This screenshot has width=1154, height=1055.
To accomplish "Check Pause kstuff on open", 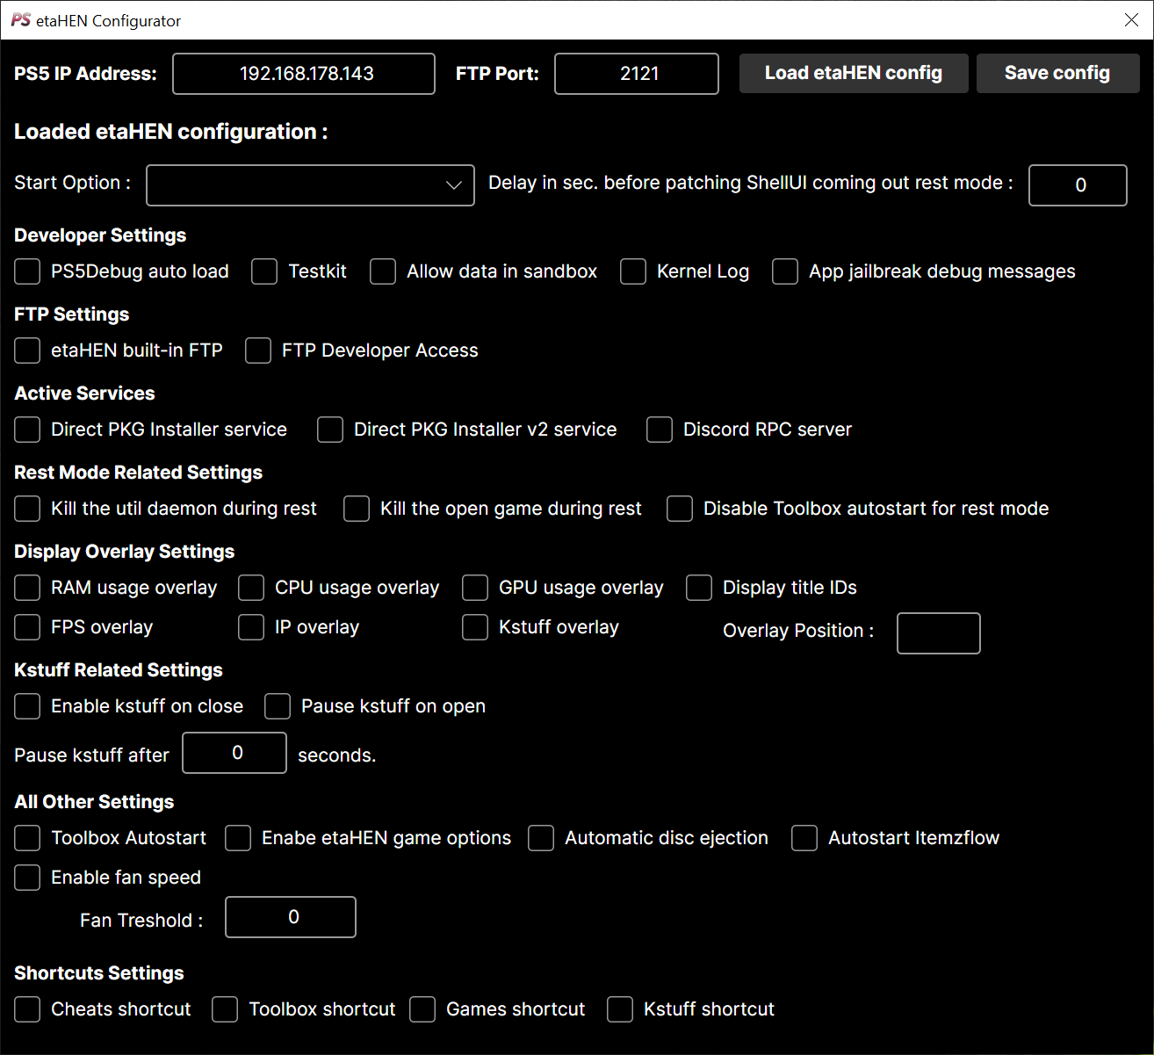I will [278, 706].
